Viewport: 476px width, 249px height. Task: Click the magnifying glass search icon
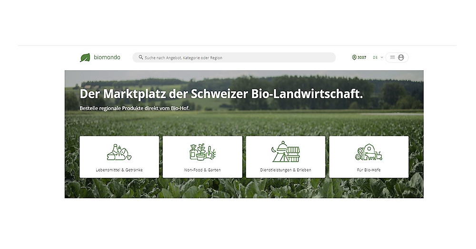tap(141, 57)
